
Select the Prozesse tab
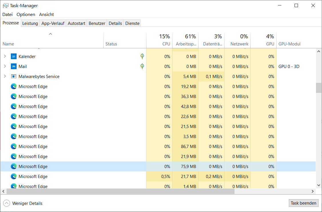tap(11, 23)
